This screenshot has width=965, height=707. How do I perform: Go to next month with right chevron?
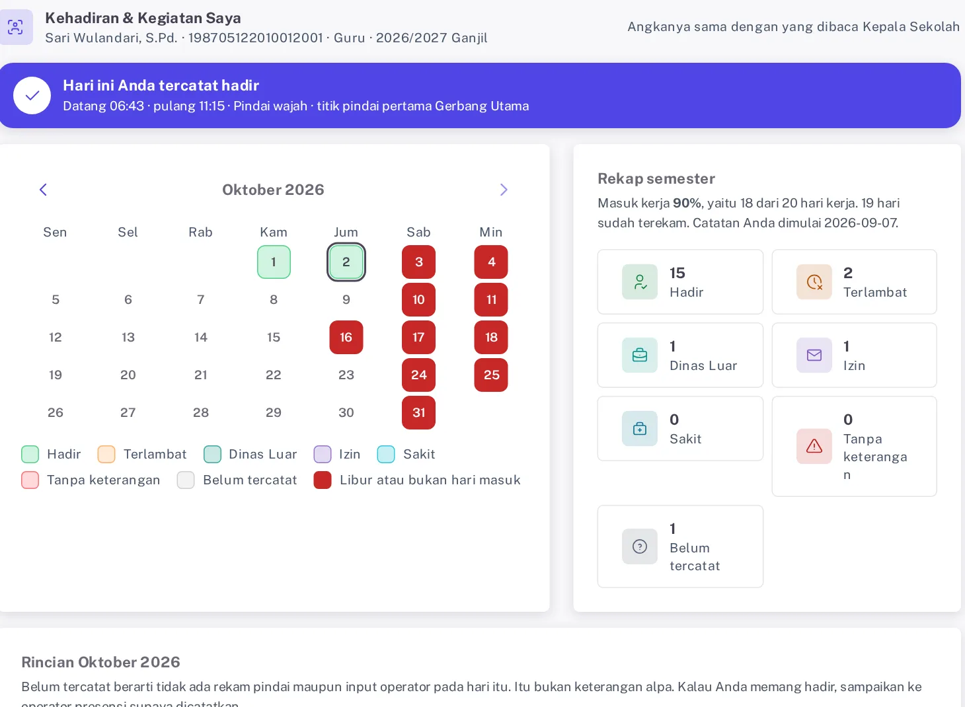coord(504,190)
